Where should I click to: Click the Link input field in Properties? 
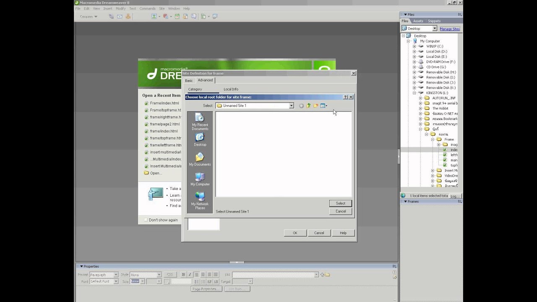[273, 275]
